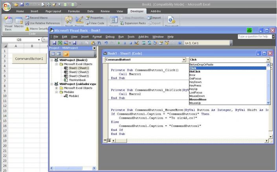
Task: Switch to the Home ribbon tab
Action: click(x=20, y=11)
